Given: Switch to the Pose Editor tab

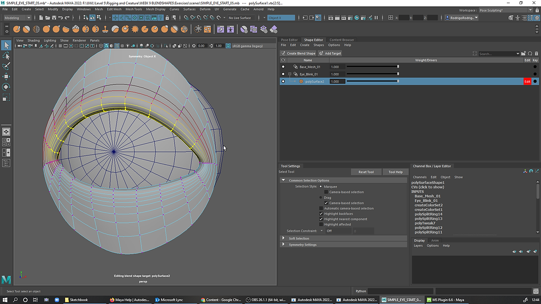Looking at the screenshot, I should [289, 40].
